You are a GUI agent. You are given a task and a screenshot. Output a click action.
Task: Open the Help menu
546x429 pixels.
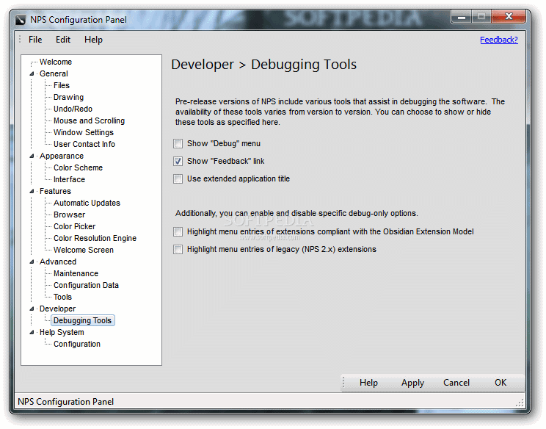click(x=93, y=40)
